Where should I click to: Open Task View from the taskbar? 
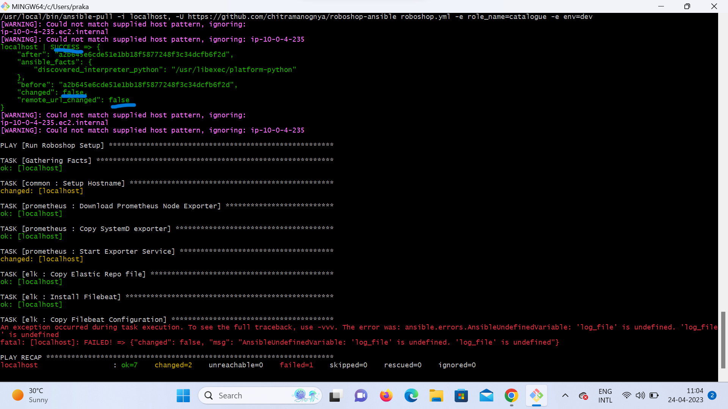[336, 396]
